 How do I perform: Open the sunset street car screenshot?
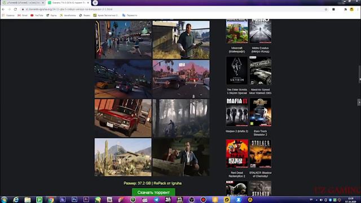181,79
